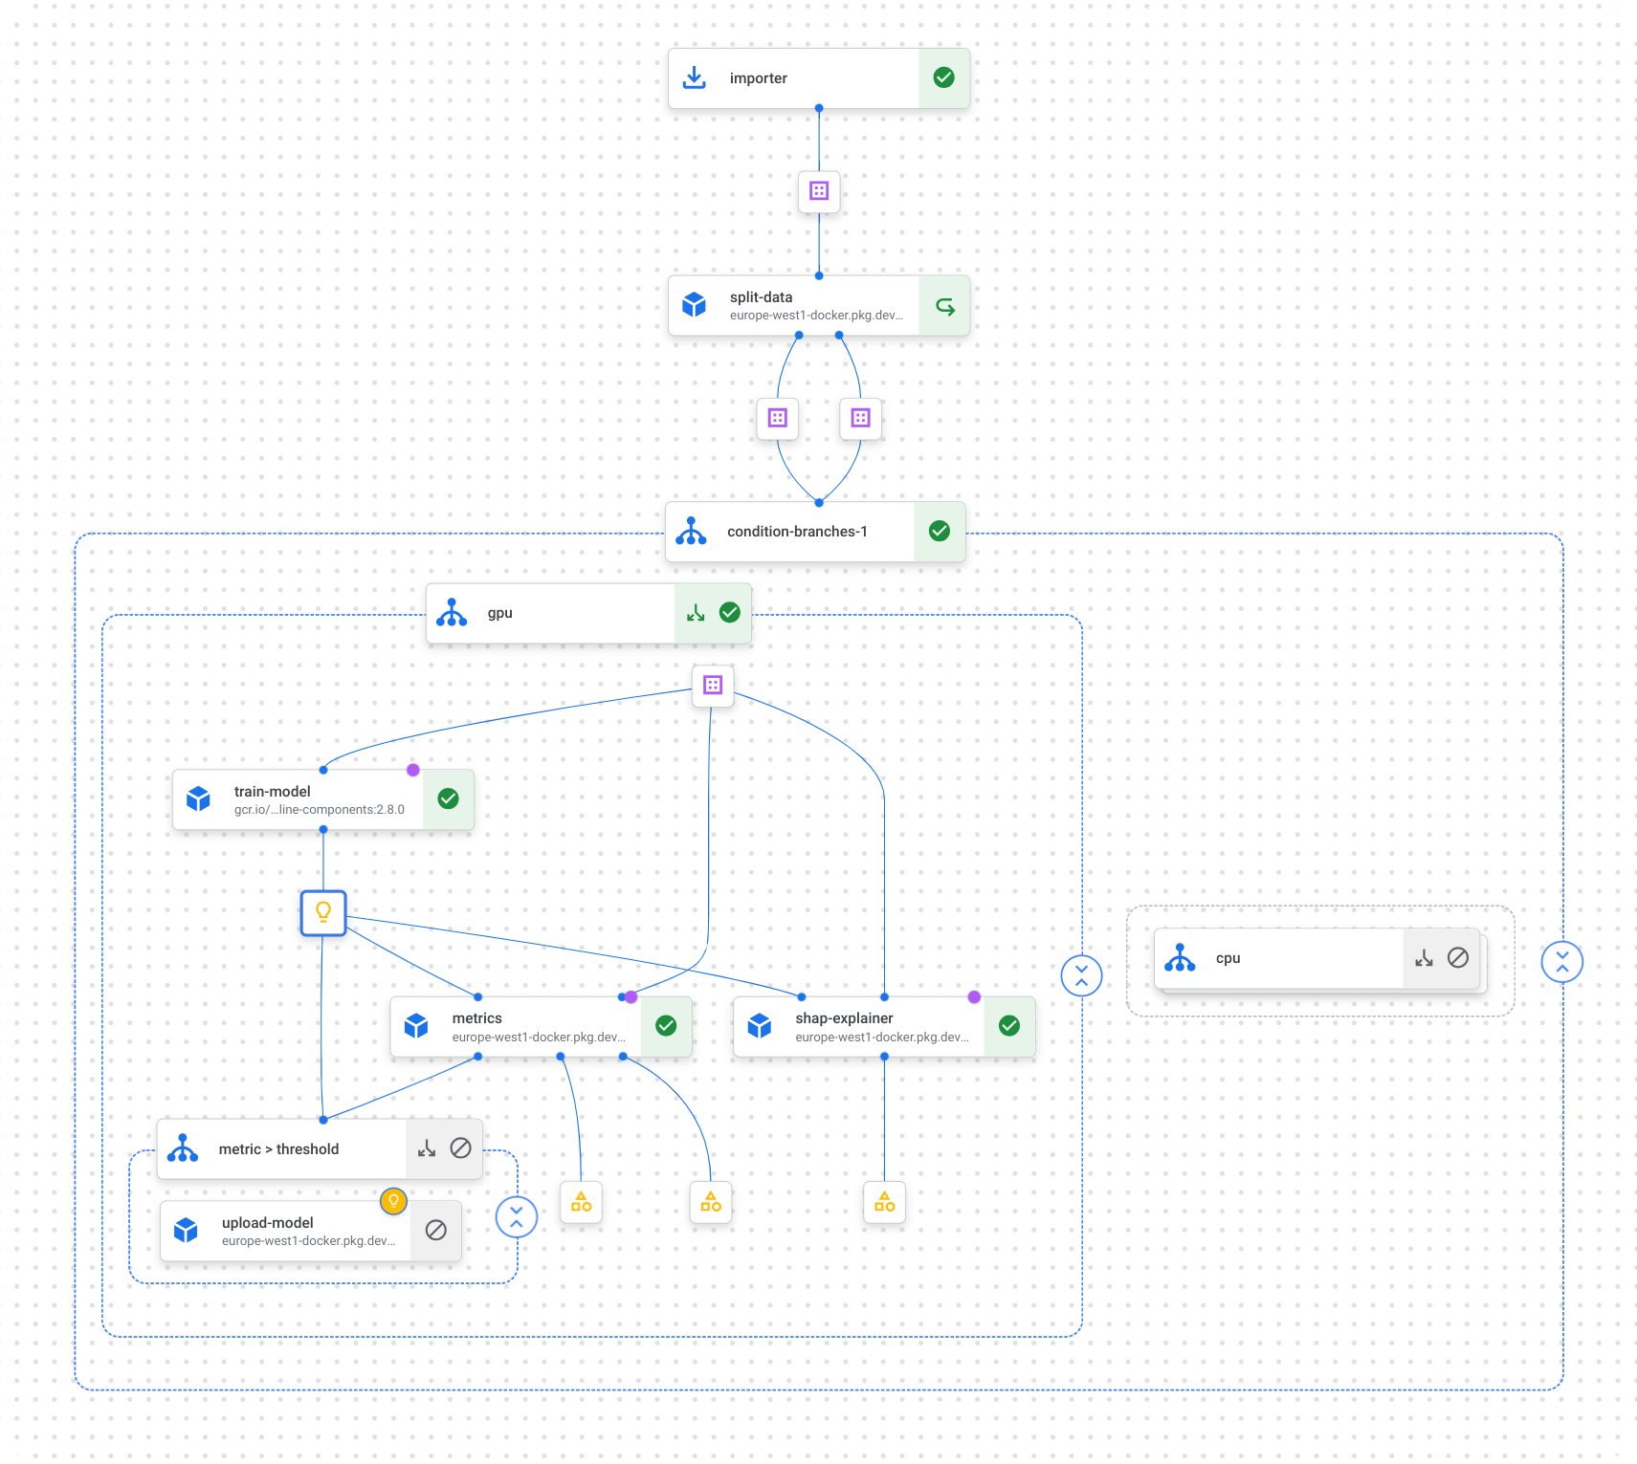Click the branch arrow icon on metric > threshold

tap(427, 1148)
